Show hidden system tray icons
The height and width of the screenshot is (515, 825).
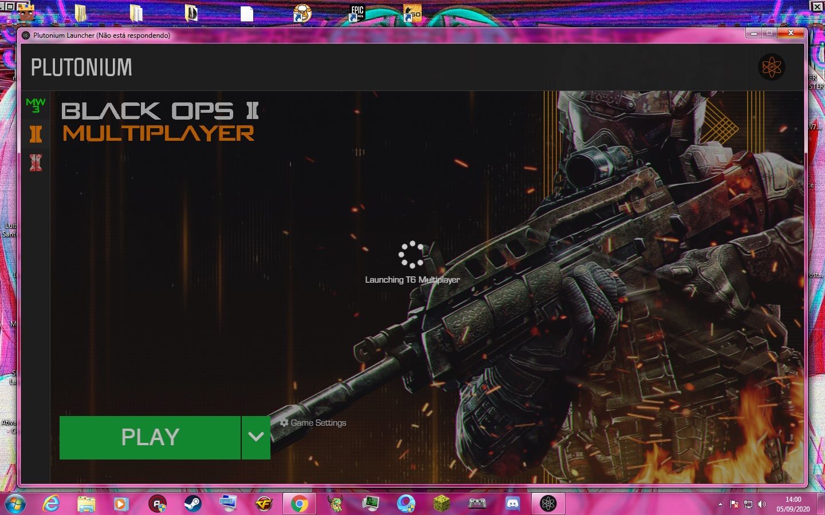point(720,504)
